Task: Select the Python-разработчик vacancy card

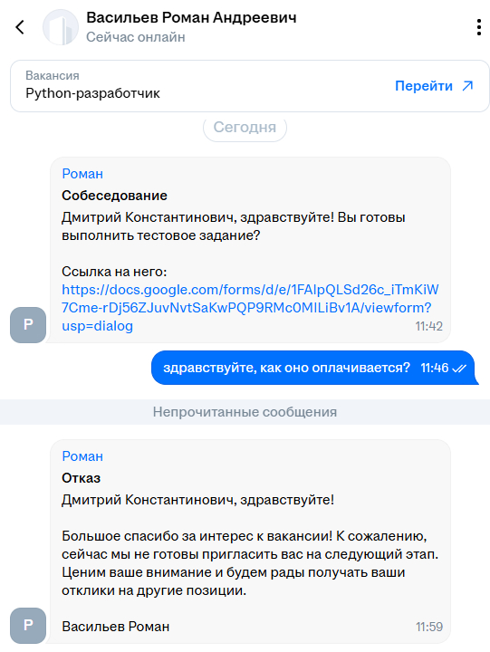Action: click(x=250, y=86)
